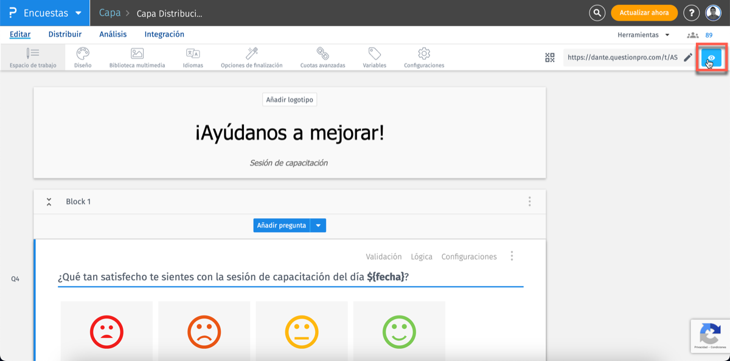Collapse Block 1 with the arrows icon
This screenshot has width=730, height=361.
coord(48,201)
